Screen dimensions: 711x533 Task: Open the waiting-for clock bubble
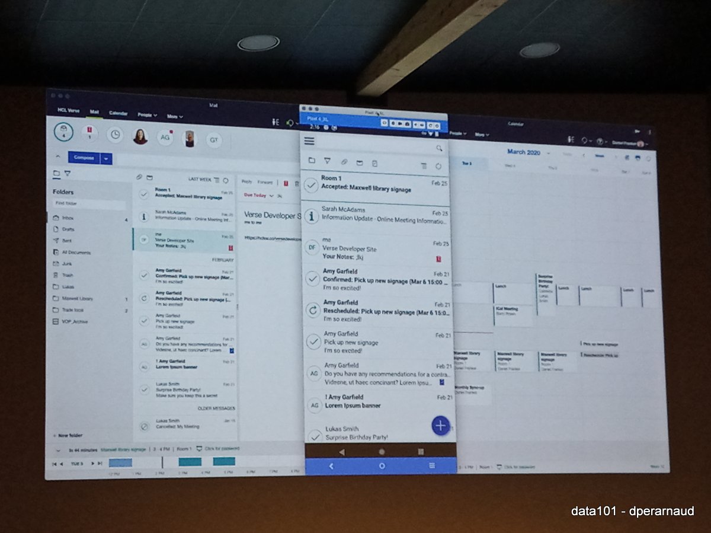115,135
